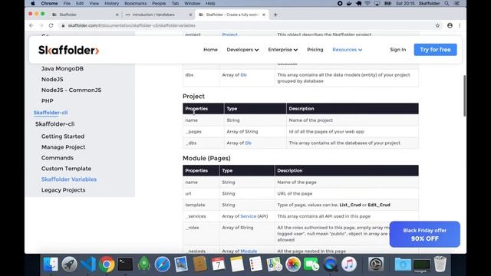Open the Chrome profile avatar menu
Screen dimensions: 491x276
450,25
